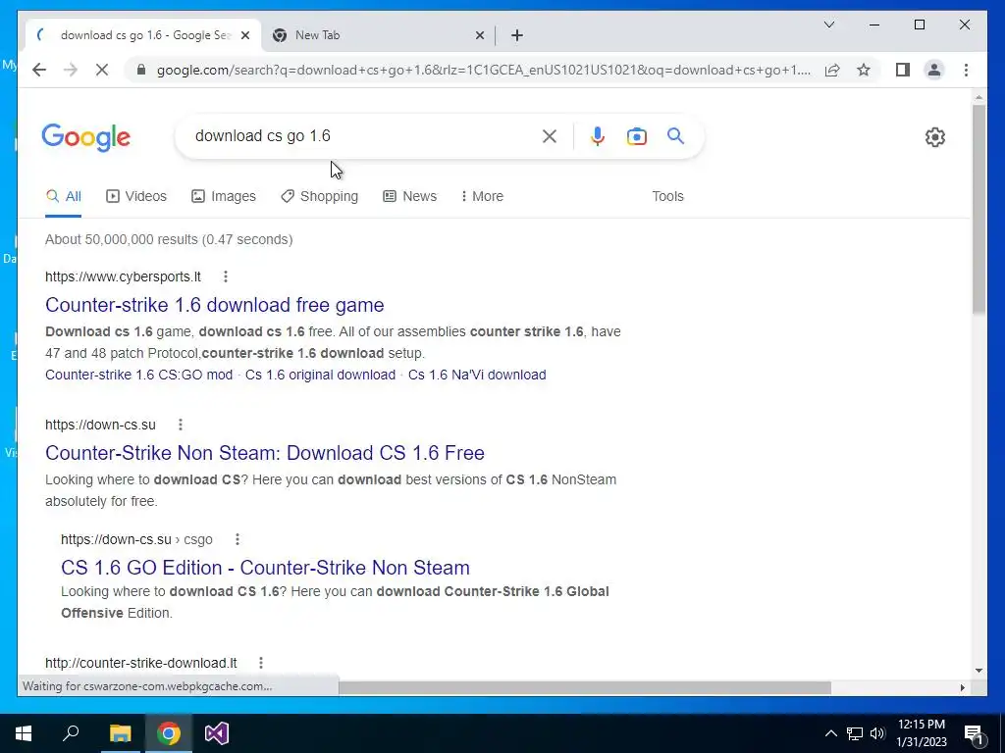Screen dimensions: 1005x753
Task: Click the blue magnifier search button
Action: coord(675,135)
